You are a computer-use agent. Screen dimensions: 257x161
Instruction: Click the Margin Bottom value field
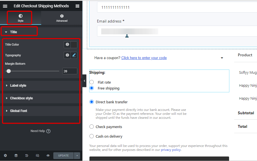[70, 71]
